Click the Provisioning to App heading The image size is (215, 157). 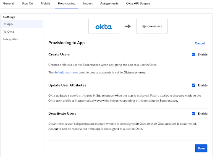pyautogui.click(x=66, y=43)
